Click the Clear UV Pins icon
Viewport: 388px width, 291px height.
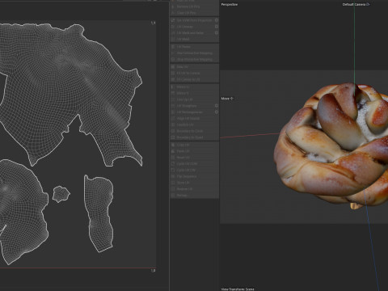coord(173,13)
